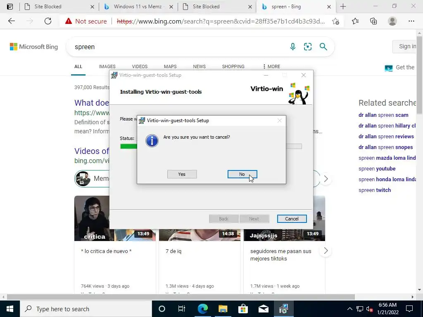Open related search spreen mazda loma linda

click(387, 158)
